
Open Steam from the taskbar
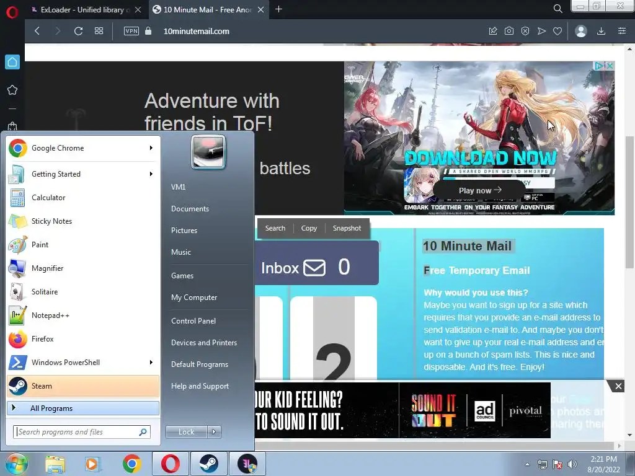[208, 464]
